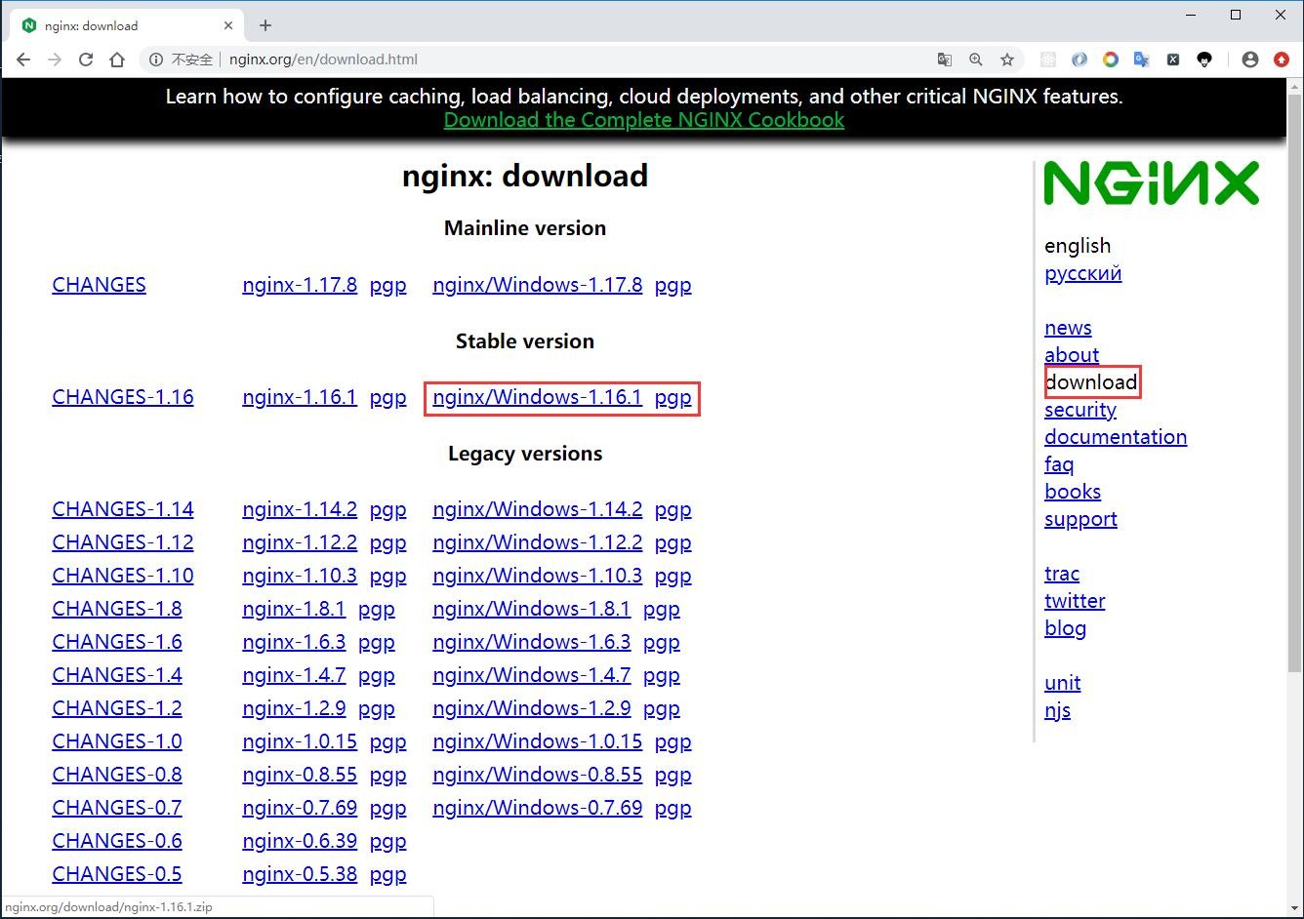Viewport: 1304px width, 919px height.
Task: Open the afro face extension icon
Action: click(1204, 60)
